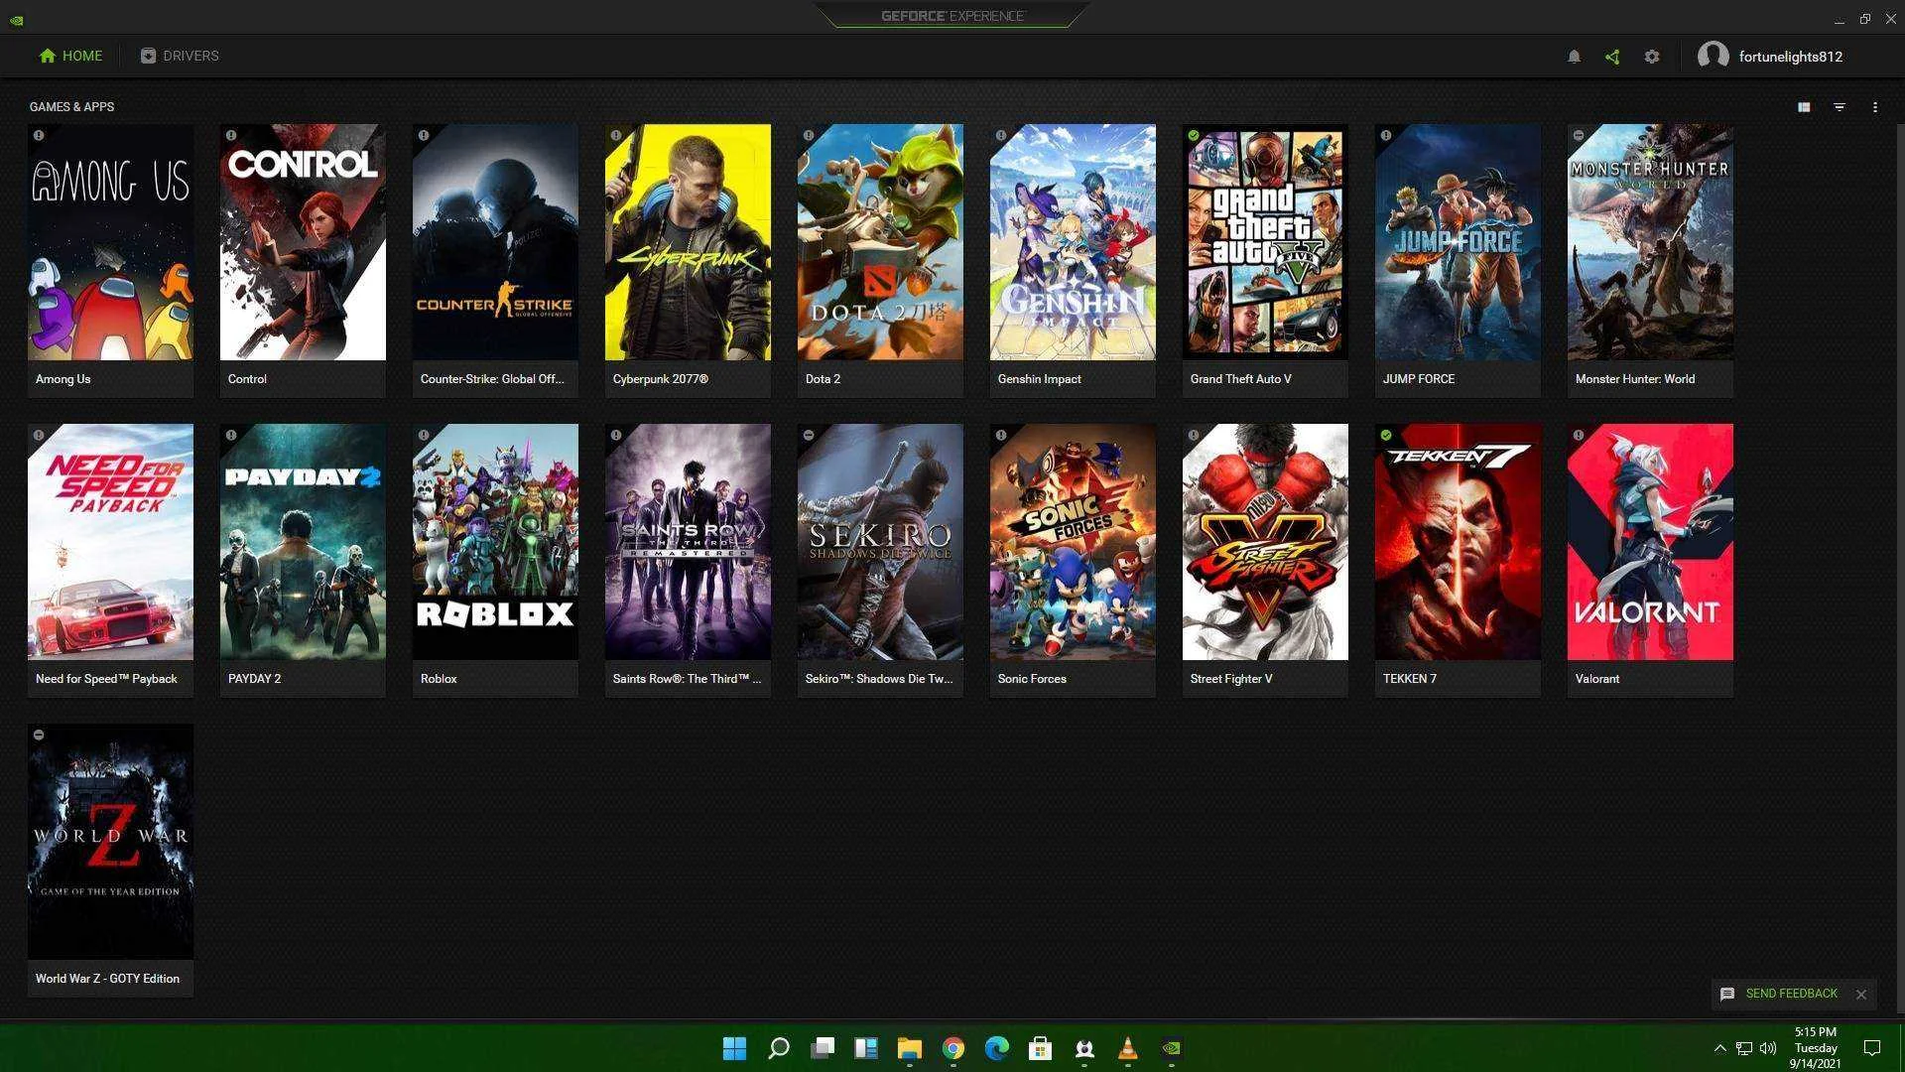
Task: Open Task View on taskbar
Action: click(x=823, y=1048)
